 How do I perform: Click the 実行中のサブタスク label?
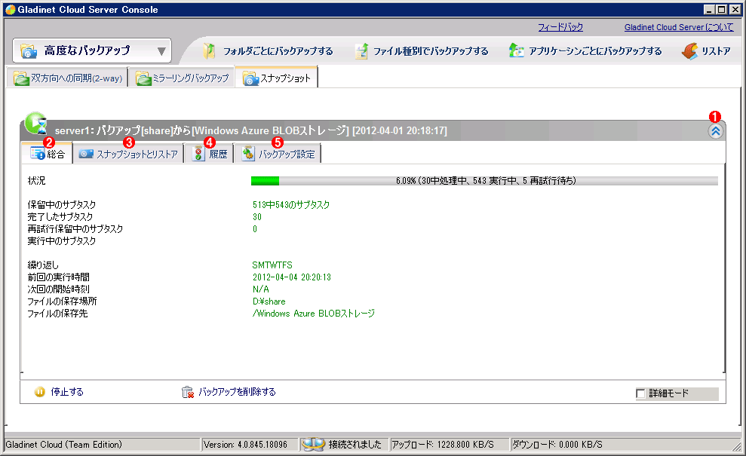62,241
